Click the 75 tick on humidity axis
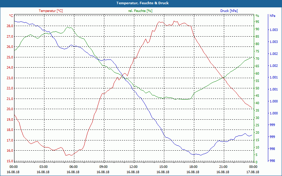This screenshot has width=282, height=176. (257, 51)
